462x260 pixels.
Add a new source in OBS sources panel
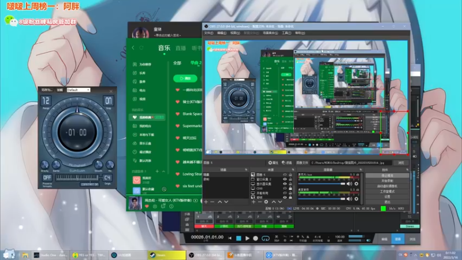click(x=254, y=202)
